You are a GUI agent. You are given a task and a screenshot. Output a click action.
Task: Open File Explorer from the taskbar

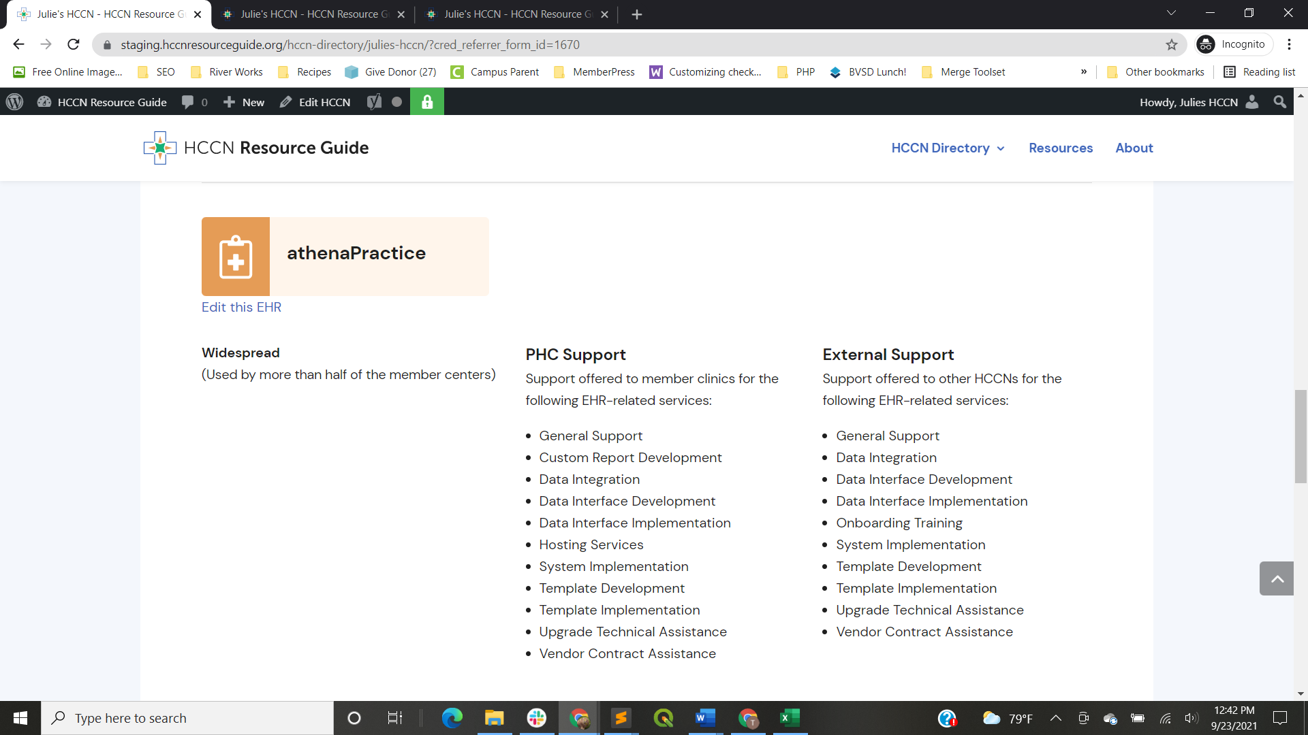[x=494, y=718]
